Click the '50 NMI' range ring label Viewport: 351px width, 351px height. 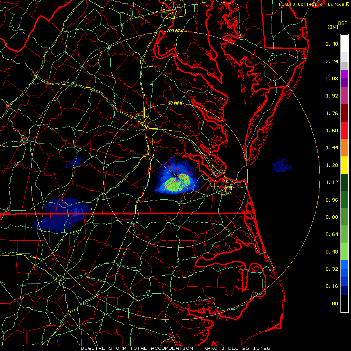[x=175, y=103]
